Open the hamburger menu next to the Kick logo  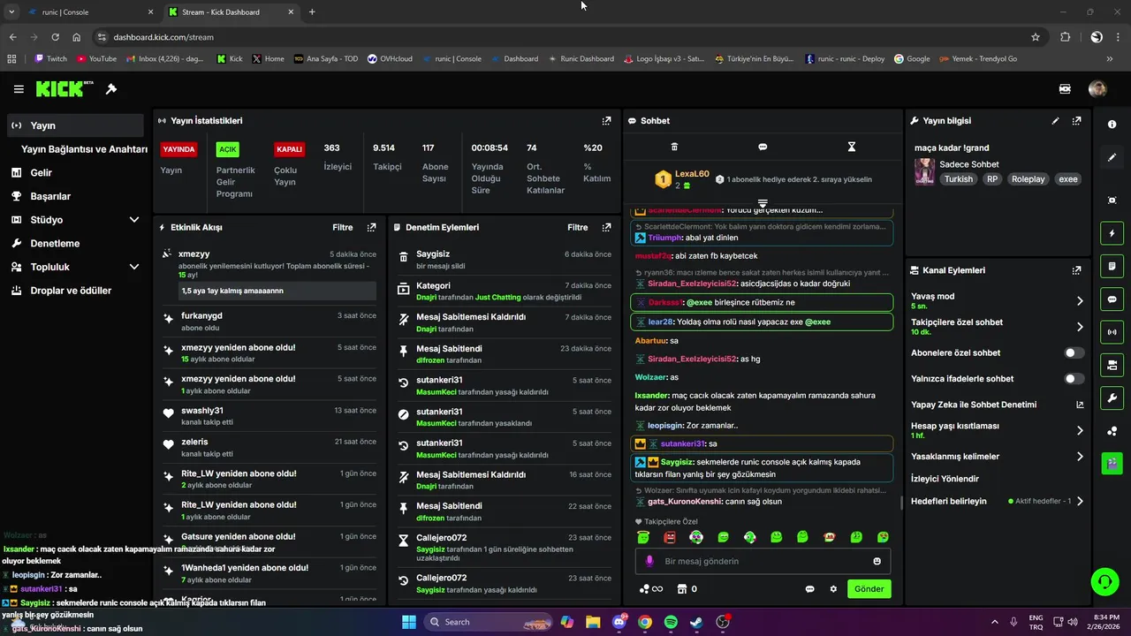19,89
